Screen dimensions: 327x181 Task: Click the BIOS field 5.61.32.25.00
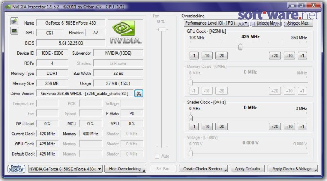tap(71, 43)
